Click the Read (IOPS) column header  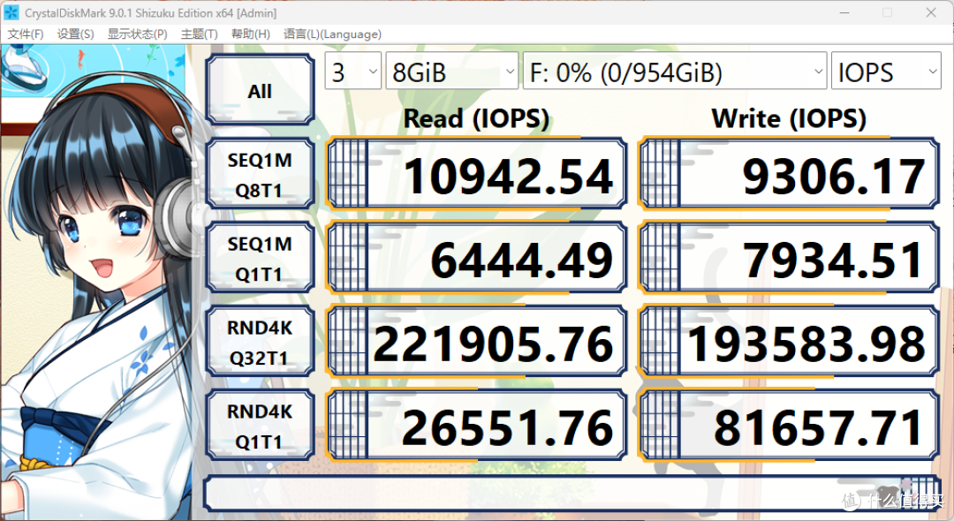point(476,118)
